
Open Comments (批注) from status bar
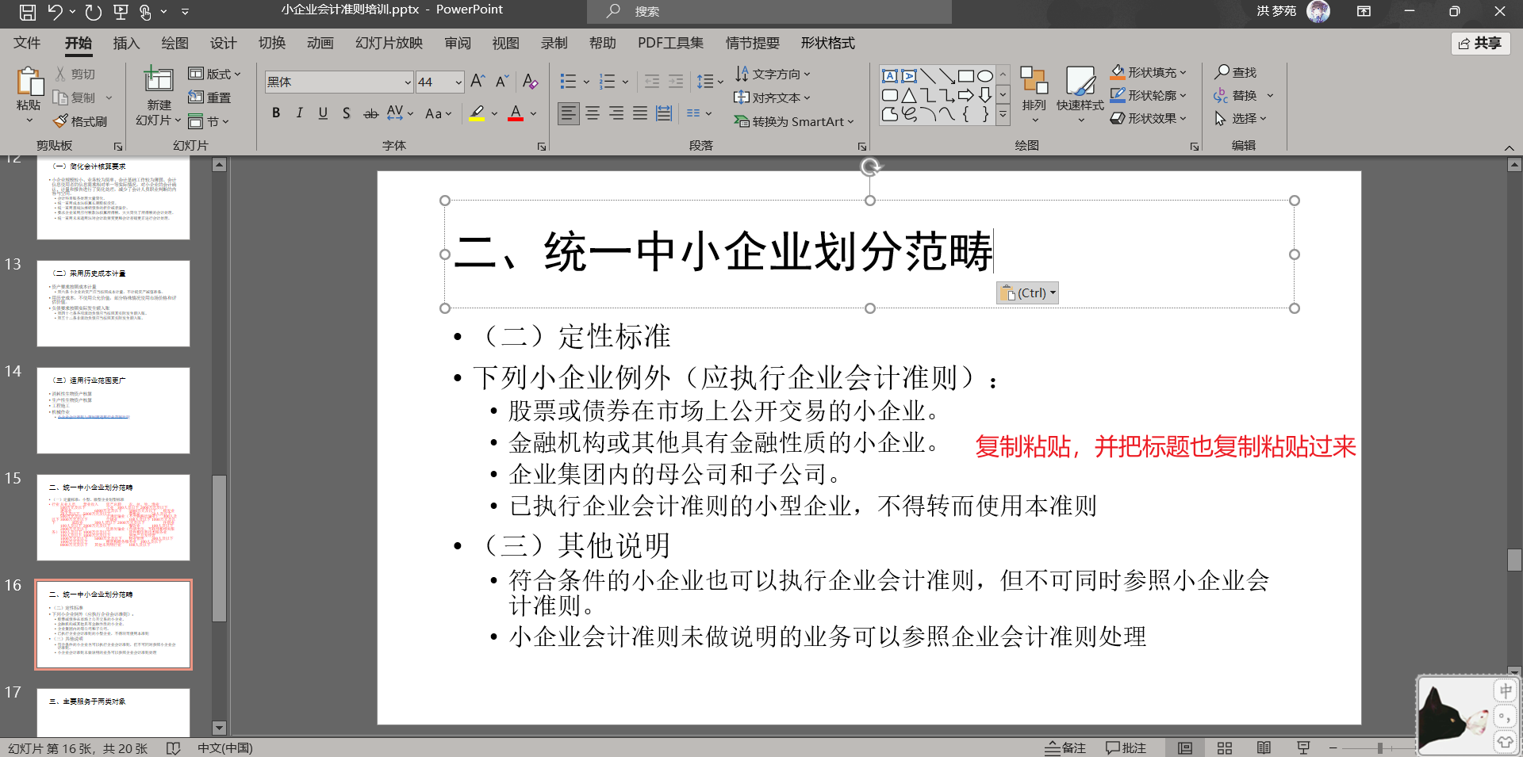(1126, 747)
